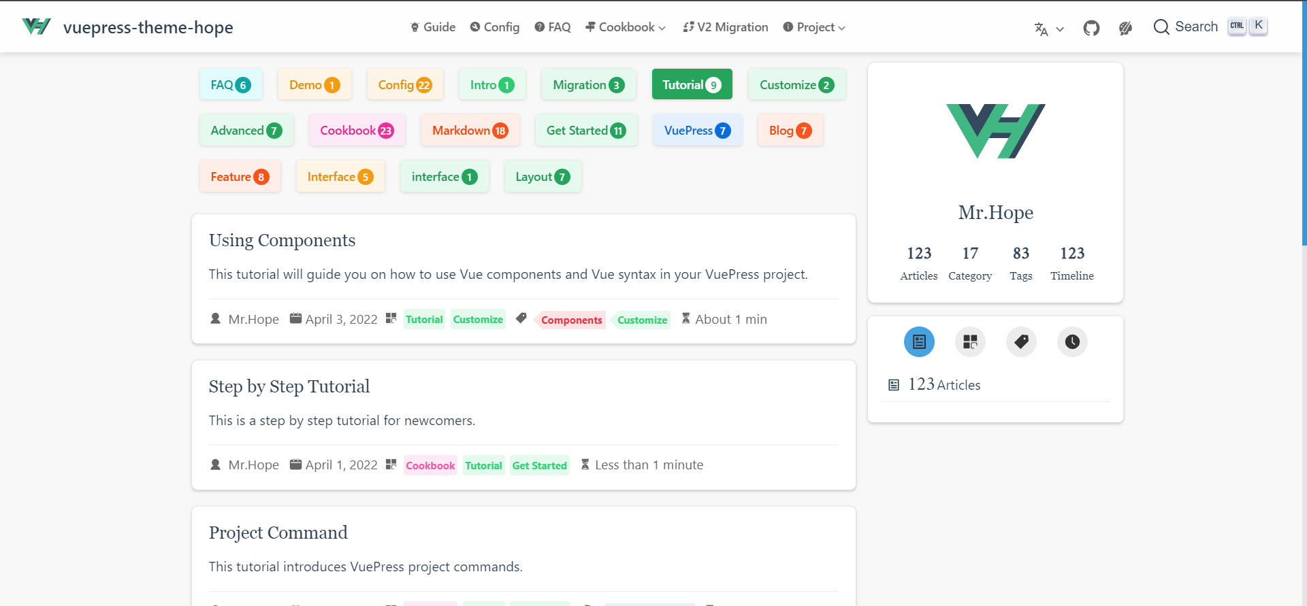Image resolution: width=1307 pixels, height=606 pixels.
Task: Click the vuepress-theme-hope site title
Action: [x=148, y=27]
